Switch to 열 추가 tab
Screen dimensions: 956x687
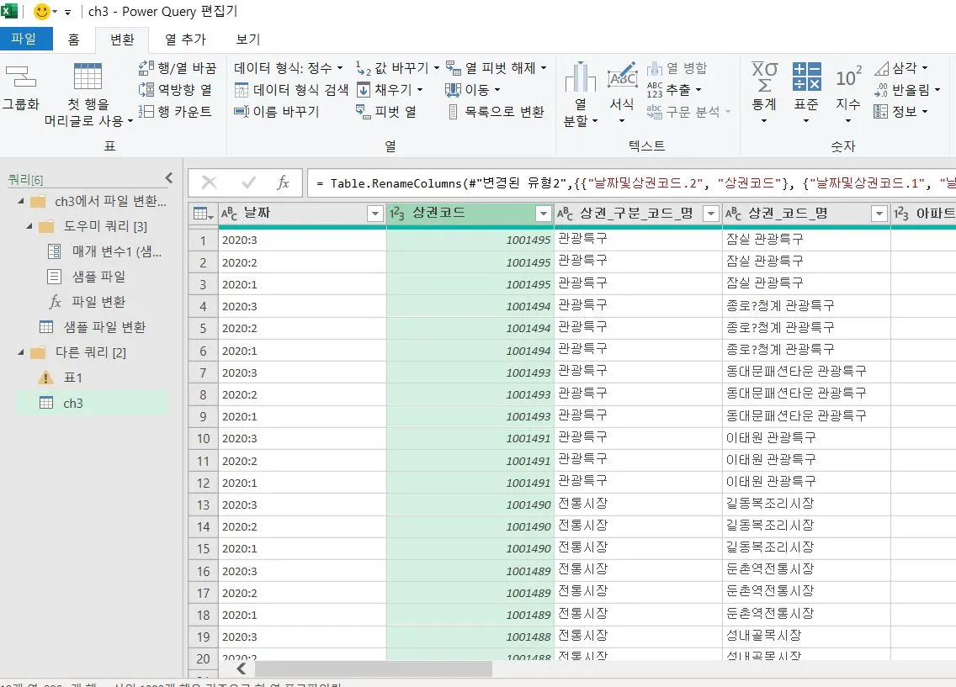pos(186,40)
